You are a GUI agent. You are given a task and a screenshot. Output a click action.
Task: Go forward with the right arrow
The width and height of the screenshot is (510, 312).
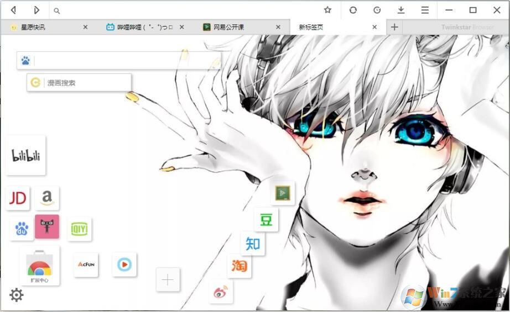click(37, 10)
